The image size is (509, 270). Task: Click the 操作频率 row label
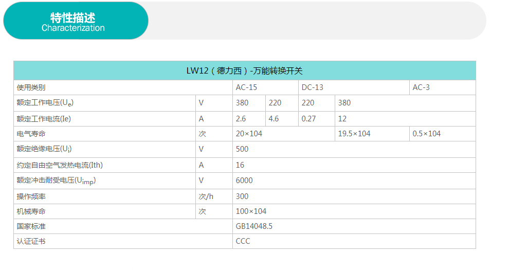[x=31, y=196]
